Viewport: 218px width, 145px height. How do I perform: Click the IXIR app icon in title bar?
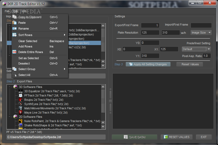coord(4,4)
